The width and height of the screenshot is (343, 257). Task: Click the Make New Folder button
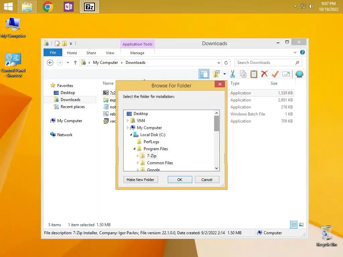point(140,180)
